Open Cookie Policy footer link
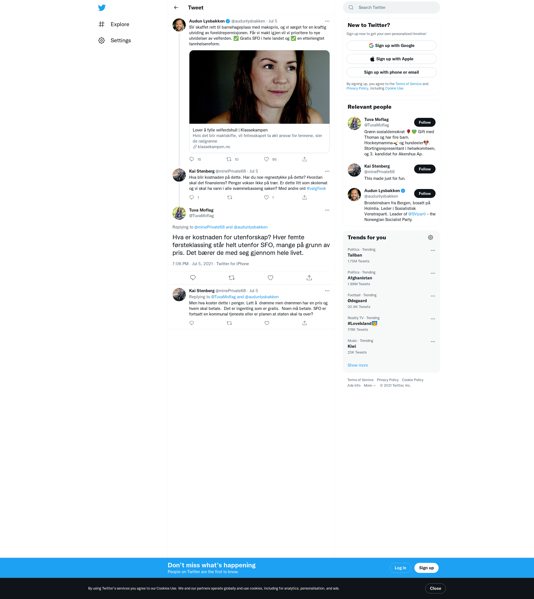 coord(412,380)
